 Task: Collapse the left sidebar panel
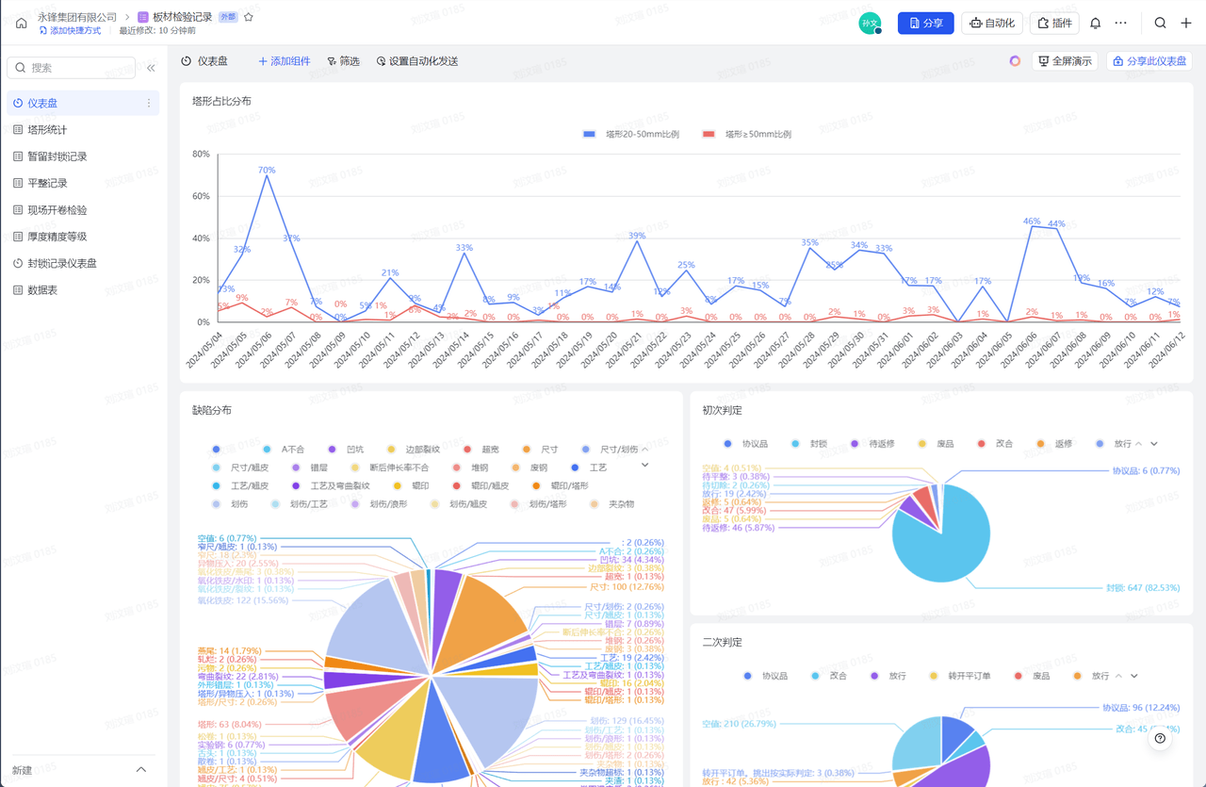coord(151,68)
